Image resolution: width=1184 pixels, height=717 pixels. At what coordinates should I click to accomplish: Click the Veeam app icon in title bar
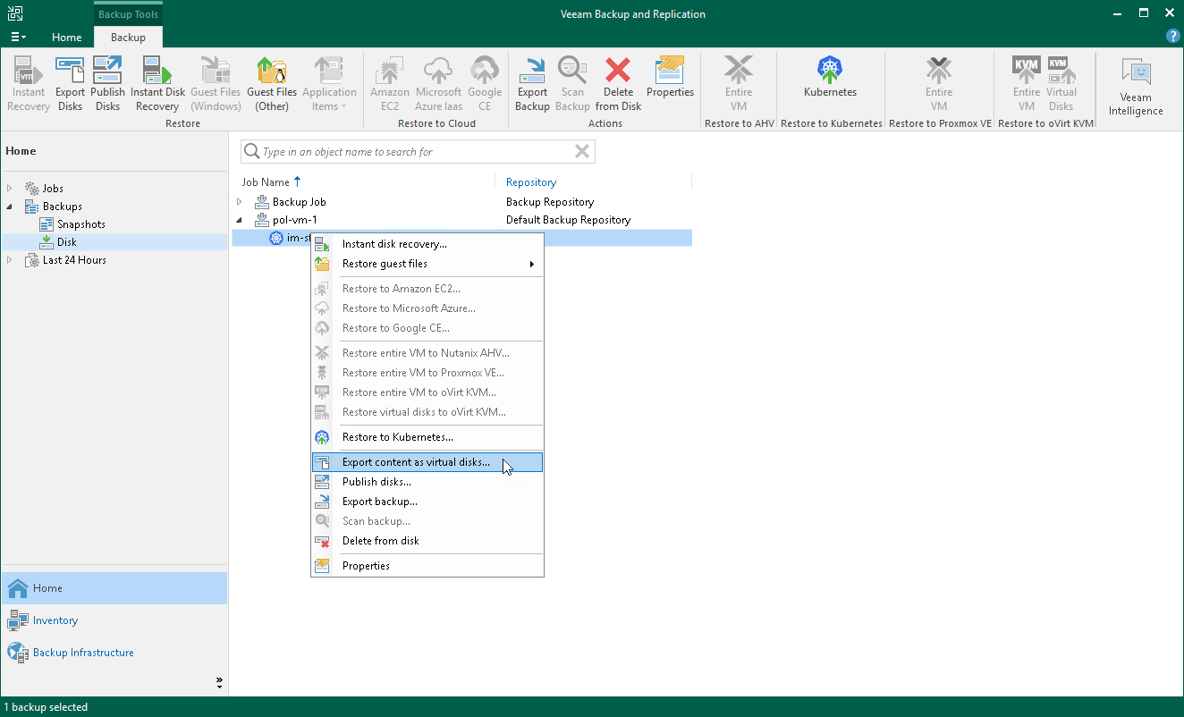click(x=15, y=13)
